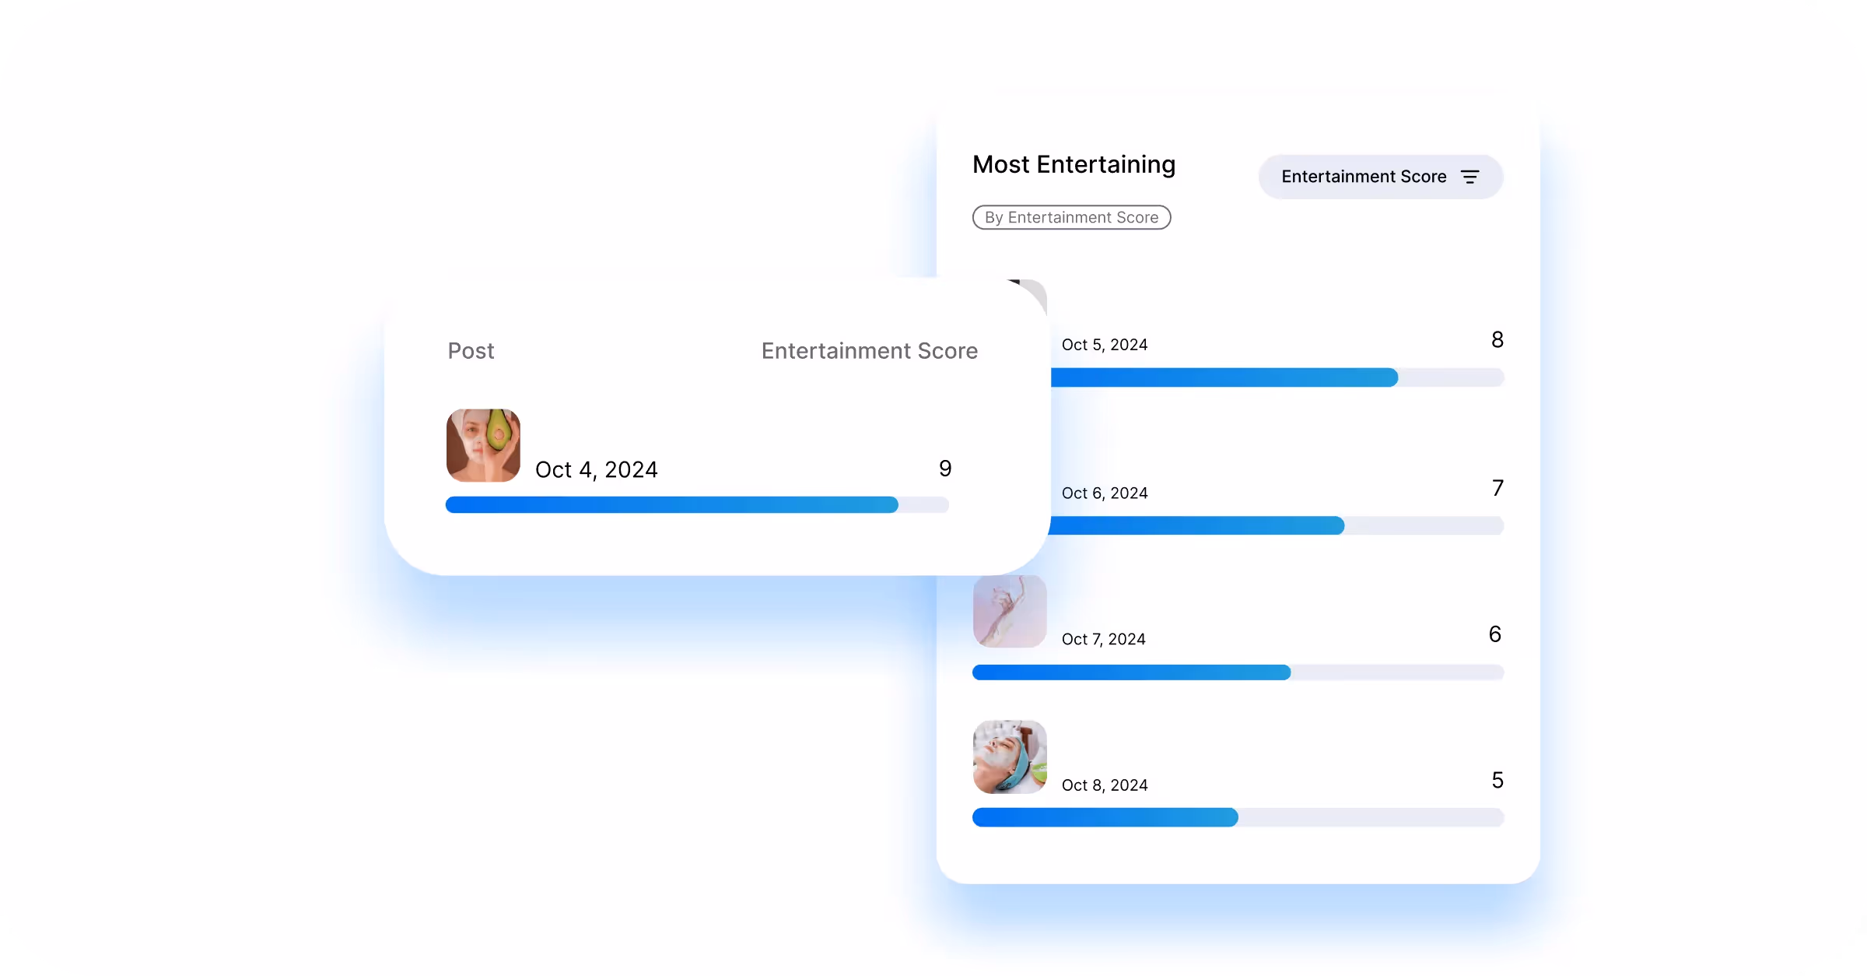The width and height of the screenshot is (1867, 976).
Task: Click the By Entertainment Score pill badge
Action: 1071,217
